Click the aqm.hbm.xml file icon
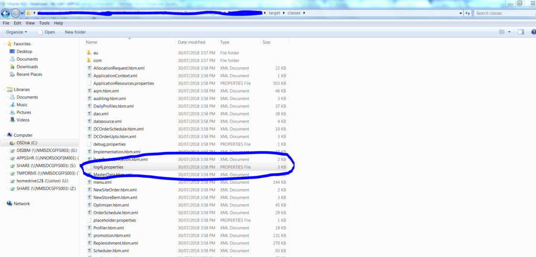The width and height of the screenshot is (536, 257). click(x=89, y=91)
